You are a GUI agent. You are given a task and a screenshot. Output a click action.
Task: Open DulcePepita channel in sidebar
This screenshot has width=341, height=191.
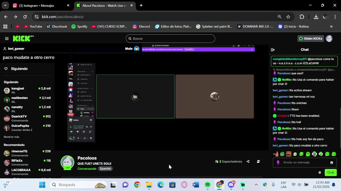[x=27, y=128]
